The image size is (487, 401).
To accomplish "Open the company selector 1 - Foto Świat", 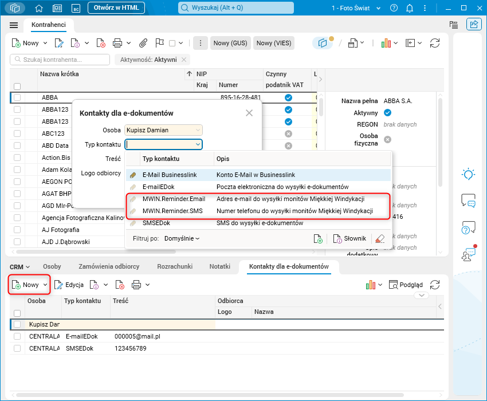I will (356, 8).
